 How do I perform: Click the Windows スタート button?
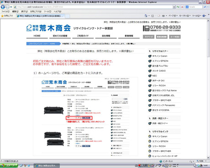tap(9, 166)
